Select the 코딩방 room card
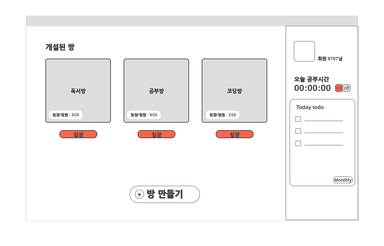 pos(234,91)
